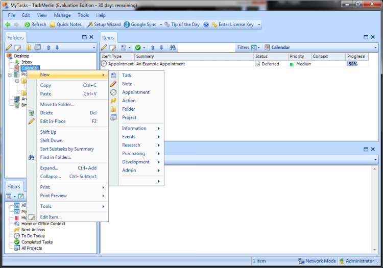Select Next Actions filter

point(33,230)
